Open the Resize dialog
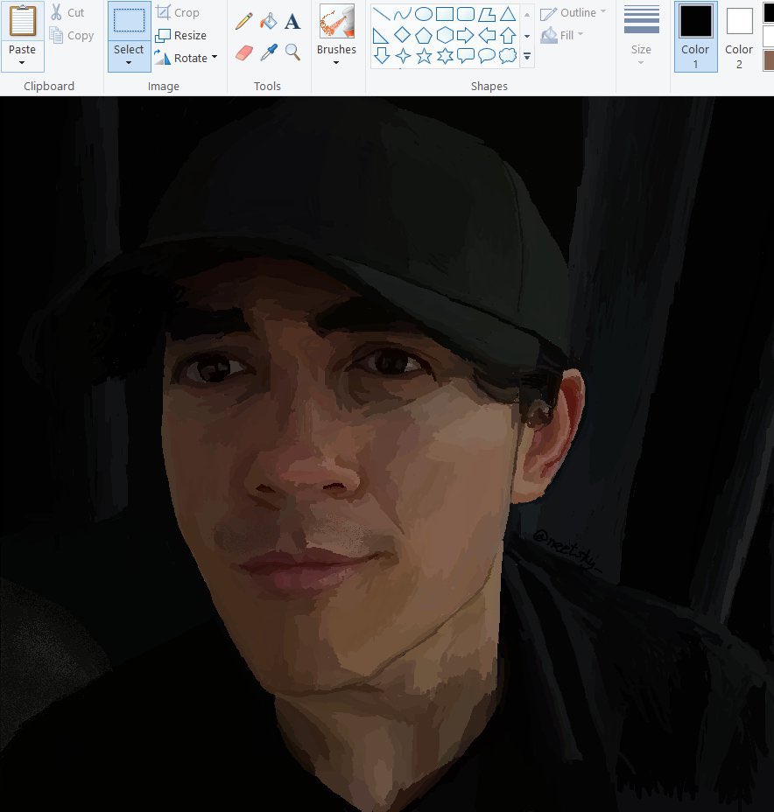 coord(181,35)
